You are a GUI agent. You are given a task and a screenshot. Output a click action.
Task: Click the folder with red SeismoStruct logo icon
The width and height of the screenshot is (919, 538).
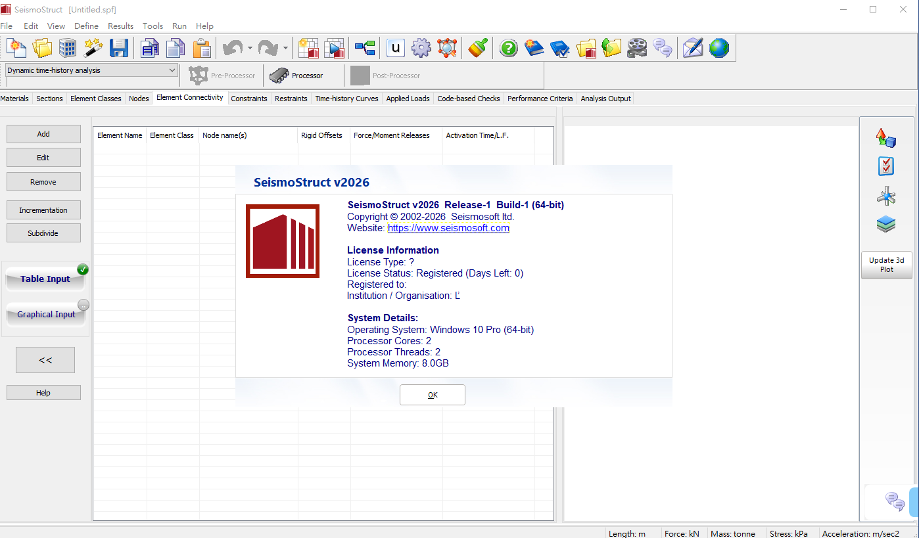[586, 48]
